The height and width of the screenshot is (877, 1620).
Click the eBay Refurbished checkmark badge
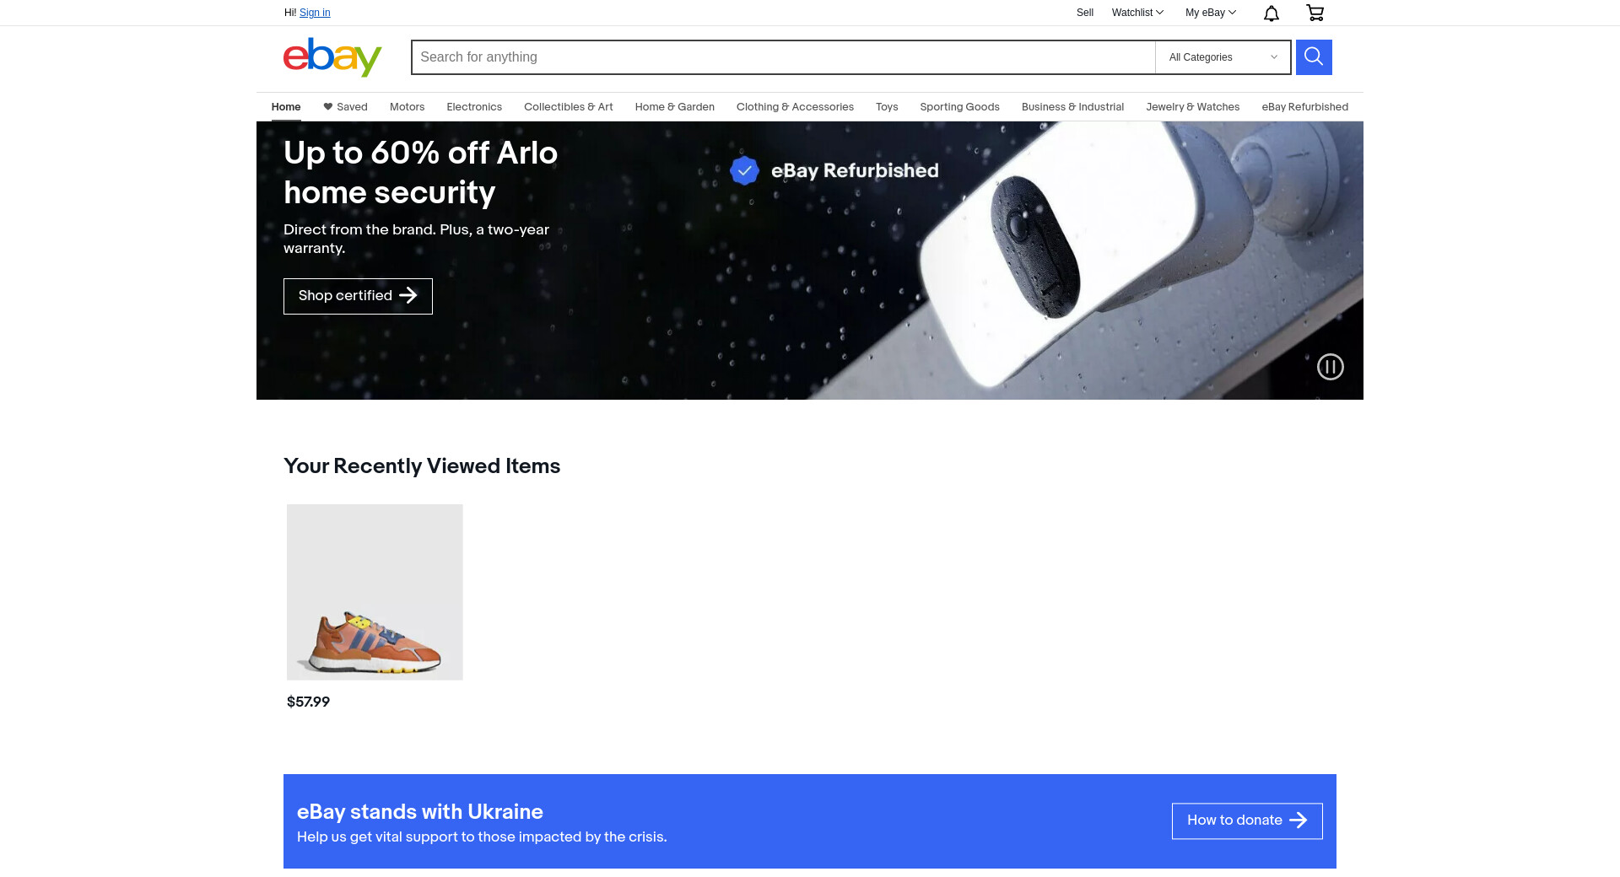pyautogui.click(x=744, y=170)
